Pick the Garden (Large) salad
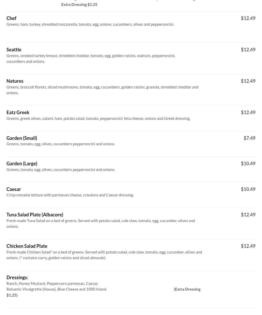The image size is (262, 315). [22, 163]
